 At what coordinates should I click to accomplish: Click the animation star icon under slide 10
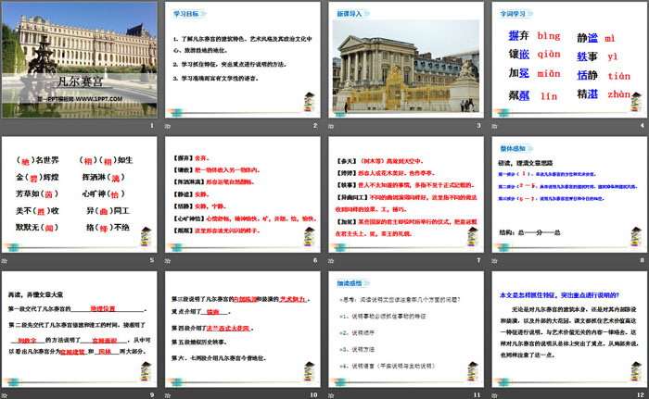(x=168, y=395)
